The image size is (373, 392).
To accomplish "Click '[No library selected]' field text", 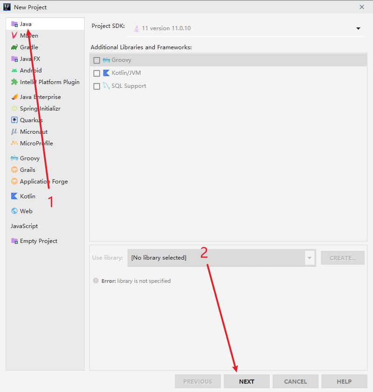I will point(159,258).
